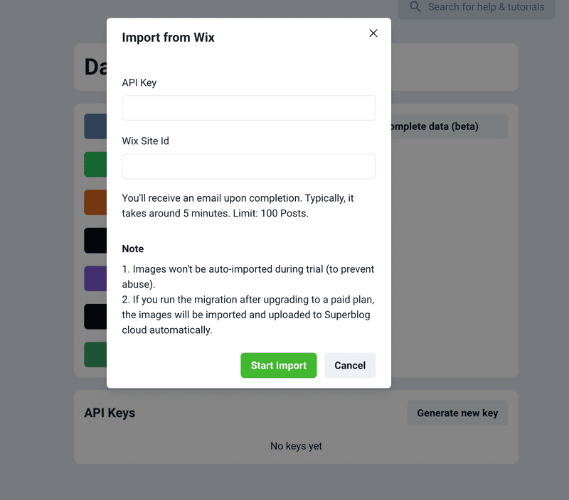Generate a new API key
The width and height of the screenshot is (569, 500).
click(457, 413)
